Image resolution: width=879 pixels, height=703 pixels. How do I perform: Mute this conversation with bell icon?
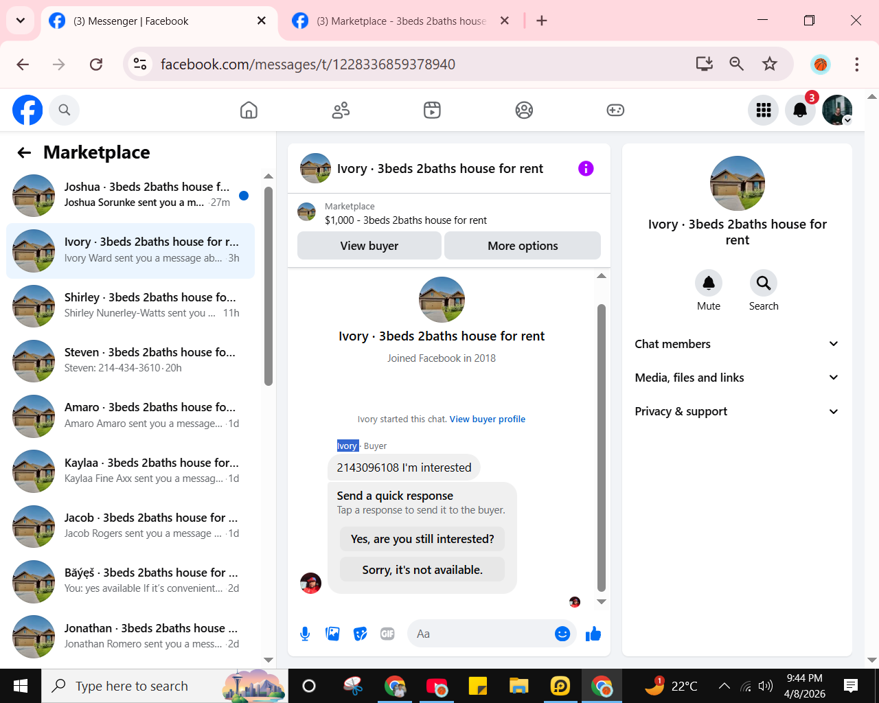(709, 283)
